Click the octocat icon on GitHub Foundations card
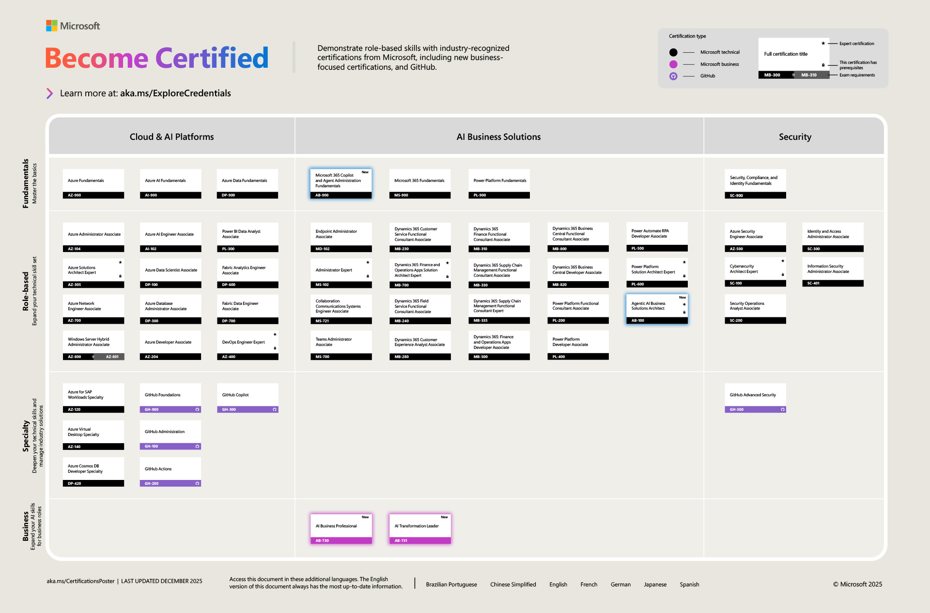 click(x=197, y=409)
